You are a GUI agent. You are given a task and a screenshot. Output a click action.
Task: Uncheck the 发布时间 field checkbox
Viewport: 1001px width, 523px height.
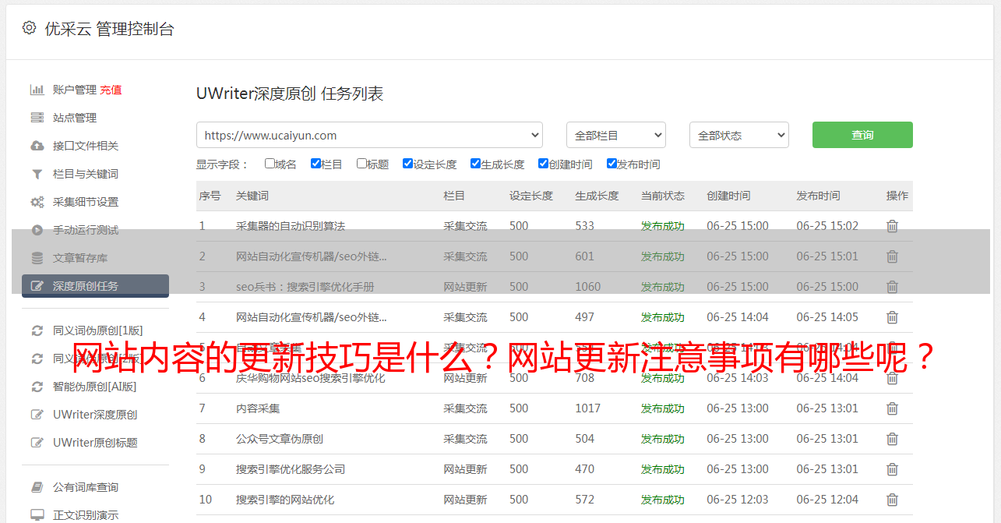(x=612, y=164)
